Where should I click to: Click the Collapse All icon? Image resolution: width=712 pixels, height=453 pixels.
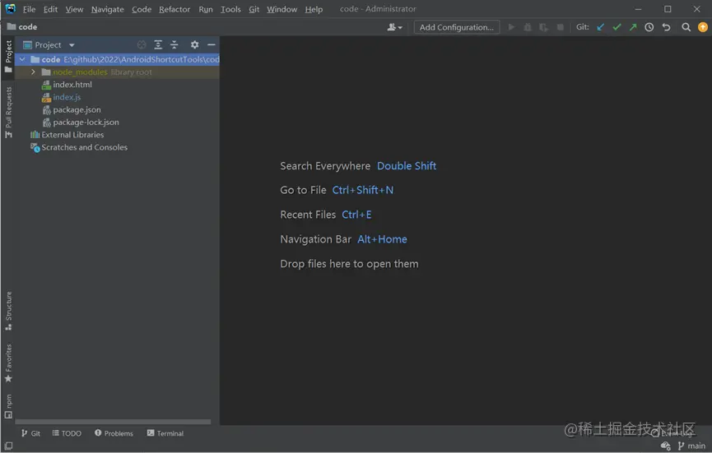pyautogui.click(x=175, y=44)
